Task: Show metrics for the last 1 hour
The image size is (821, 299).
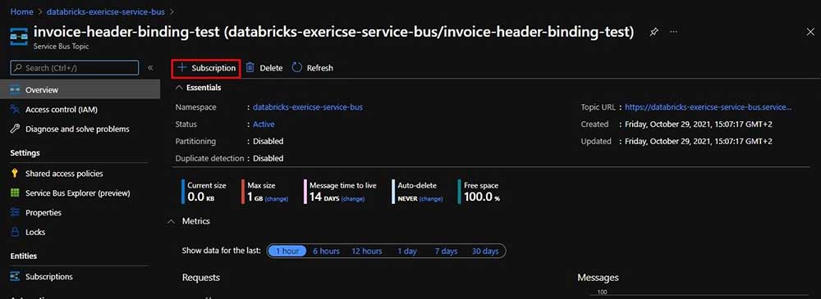Action: pos(287,251)
